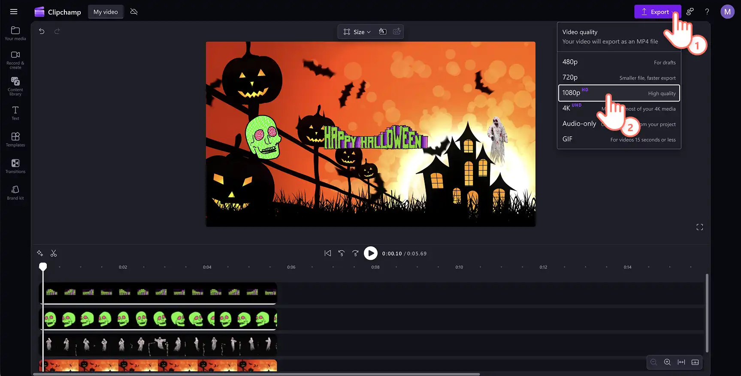This screenshot has height=376, width=741.
Task: Click the Export button
Action: coord(657,12)
